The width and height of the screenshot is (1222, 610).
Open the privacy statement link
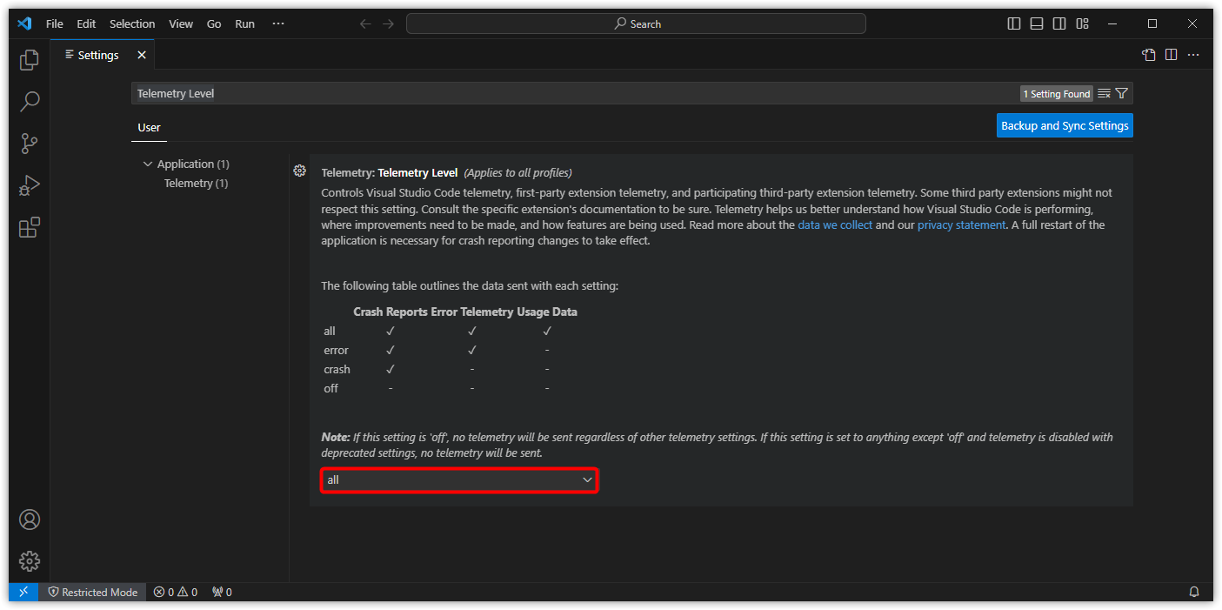pos(960,225)
